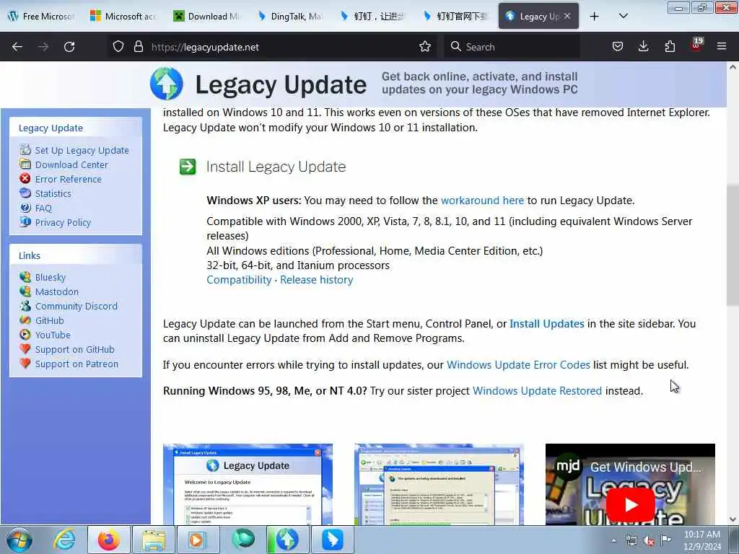Open the Windows Start button

tap(19, 540)
